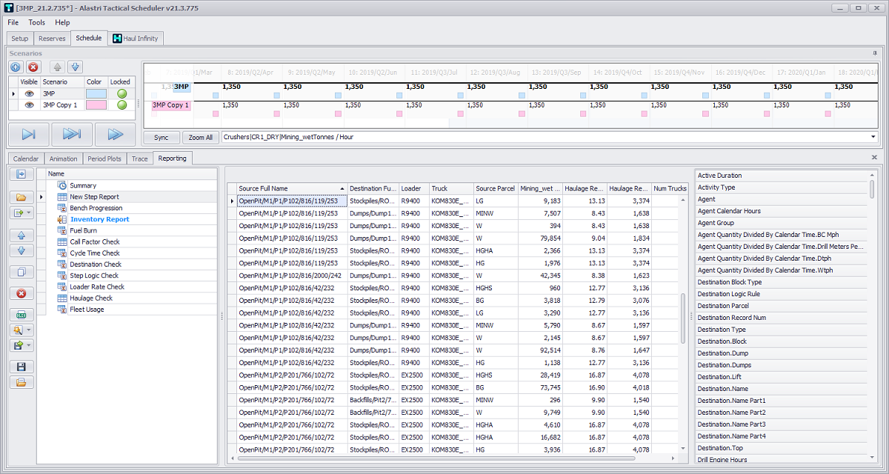Toggle the lock indicator for 3MP Copy 1
The height and width of the screenshot is (474, 889).
click(x=121, y=105)
